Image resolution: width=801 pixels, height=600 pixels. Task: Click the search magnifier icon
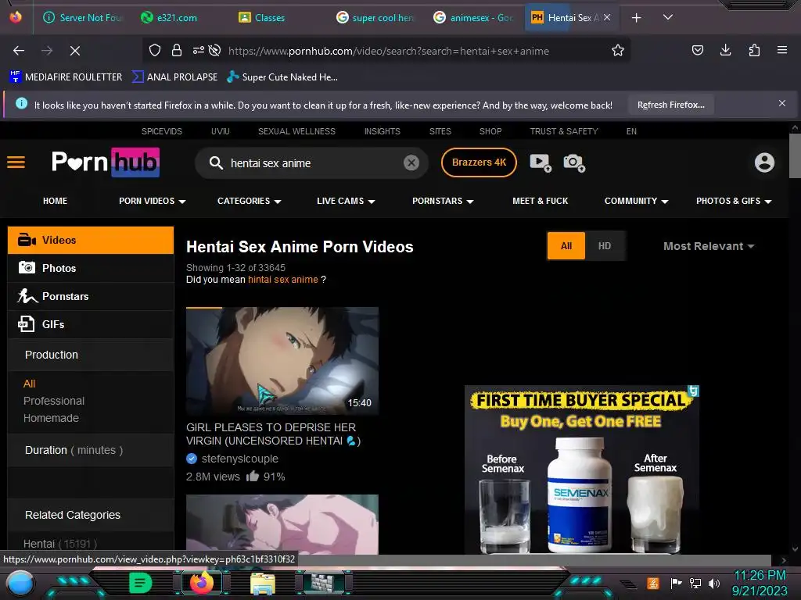(x=216, y=162)
